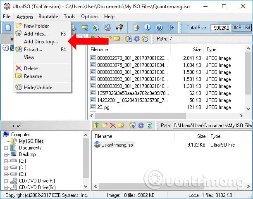Click the red X Delete icon in the local toolbar

[113, 126]
